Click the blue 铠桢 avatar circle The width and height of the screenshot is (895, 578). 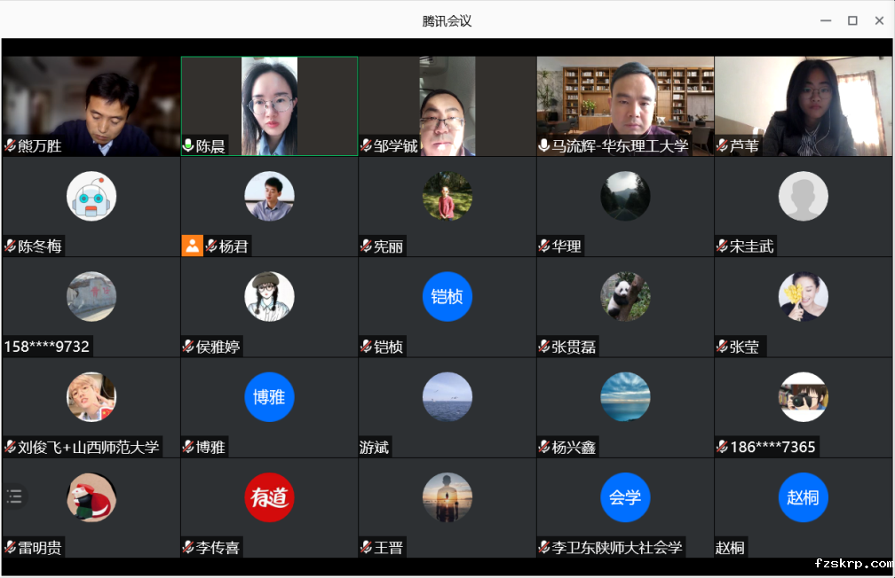point(447,296)
